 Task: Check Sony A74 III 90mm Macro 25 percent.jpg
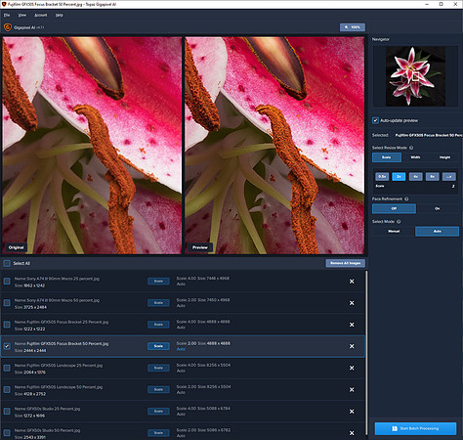click(7, 282)
